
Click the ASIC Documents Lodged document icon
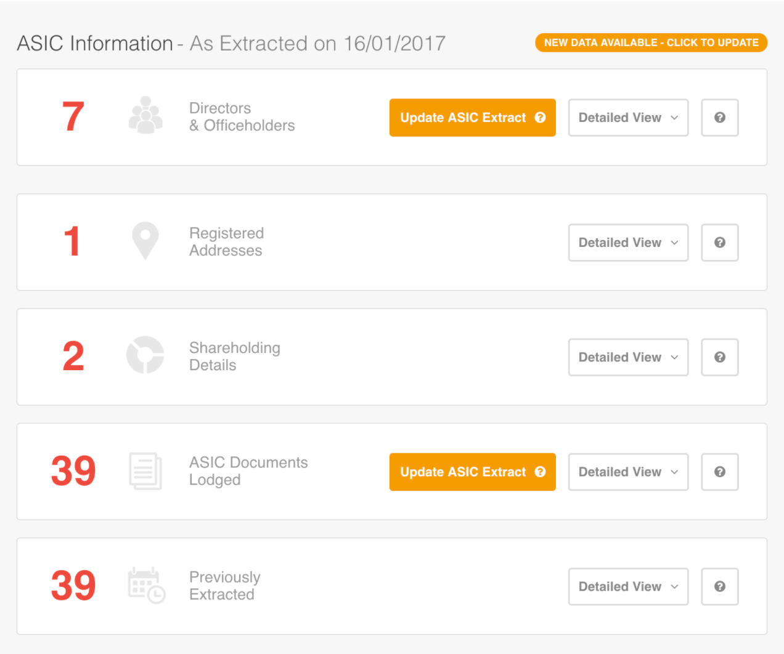click(x=145, y=471)
